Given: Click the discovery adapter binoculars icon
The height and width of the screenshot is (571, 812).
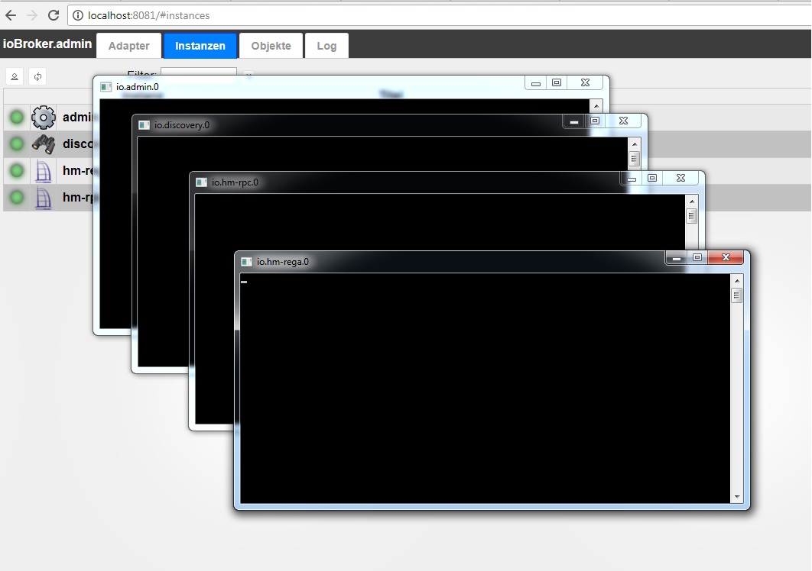Looking at the screenshot, I should coord(43,144).
